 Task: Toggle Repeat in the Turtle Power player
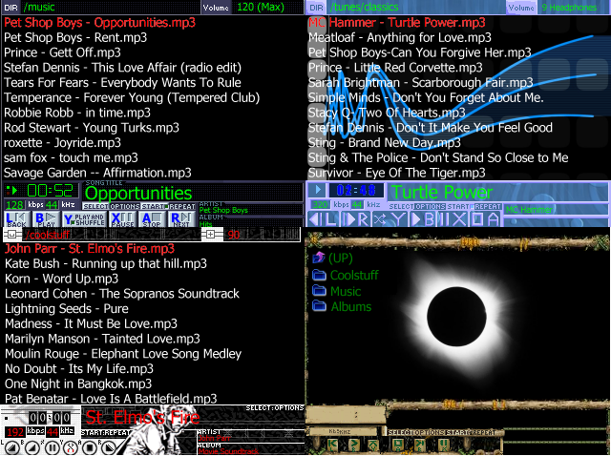tap(488, 206)
